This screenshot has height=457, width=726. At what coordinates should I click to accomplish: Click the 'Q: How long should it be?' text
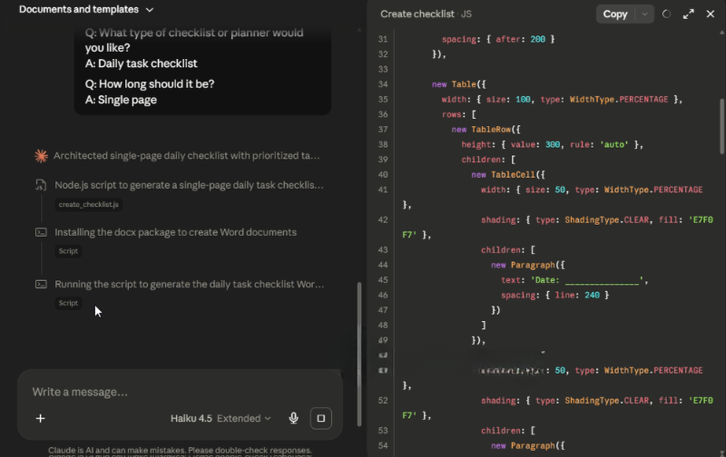coord(150,84)
